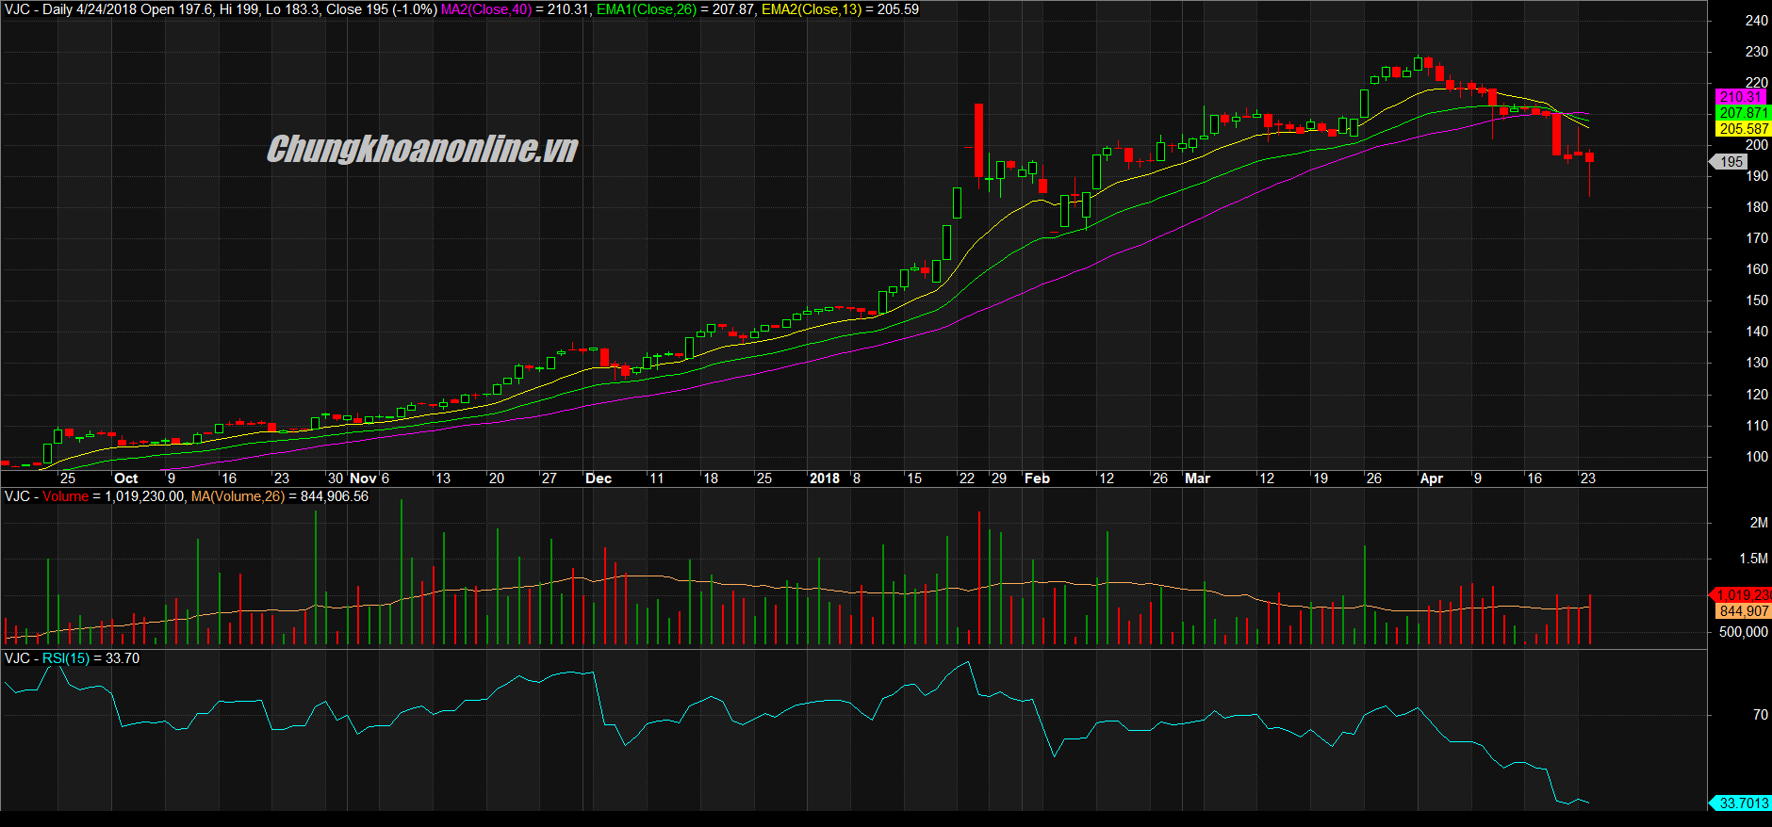This screenshot has width=1772, height=827.
Task: Click the 2018 label on date axis
Action: [824, 478]
